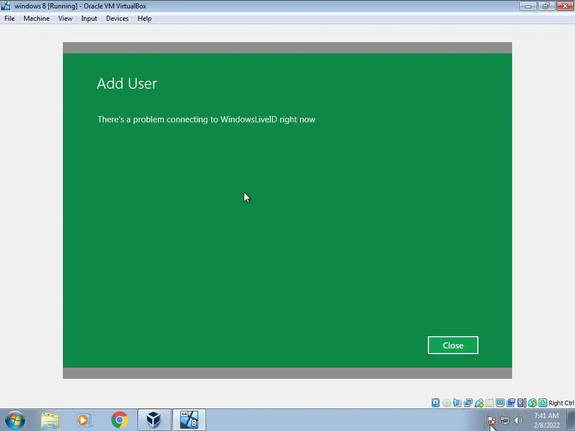Click the VirtualBox title bar icon
Image resolution: width=575 pixels, height=431 pixels.
point(6,6)
